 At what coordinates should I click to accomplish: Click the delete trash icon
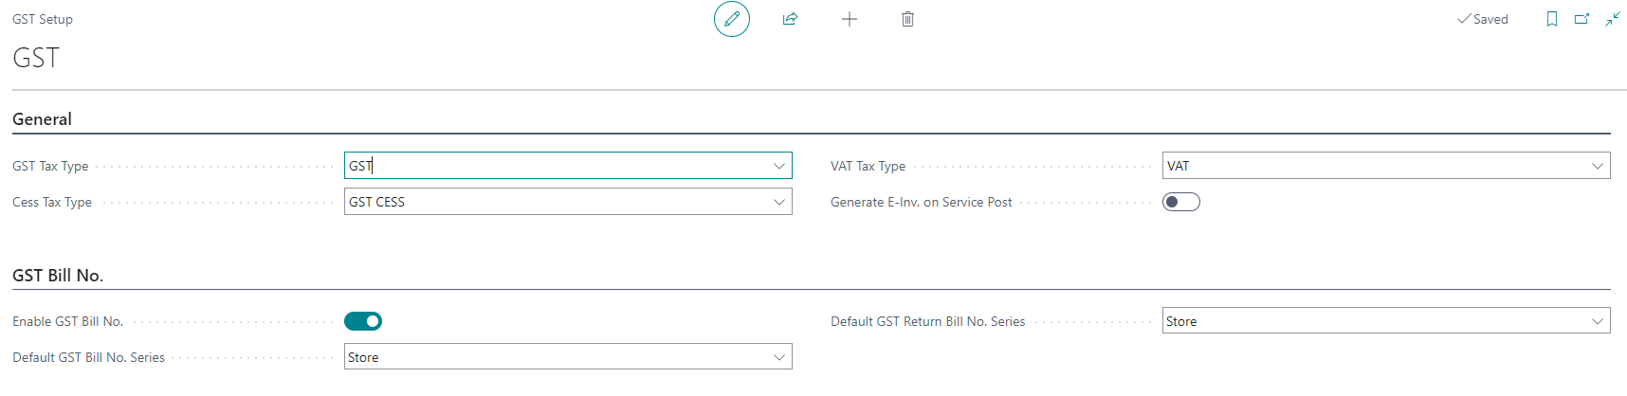(x=907, y=19)
